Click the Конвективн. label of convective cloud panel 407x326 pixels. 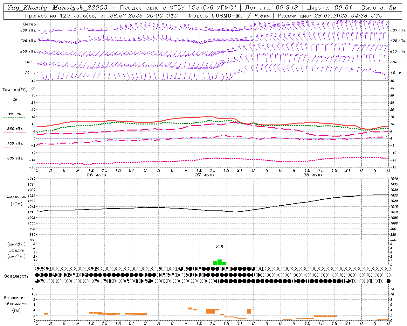[x=16, y=298]
